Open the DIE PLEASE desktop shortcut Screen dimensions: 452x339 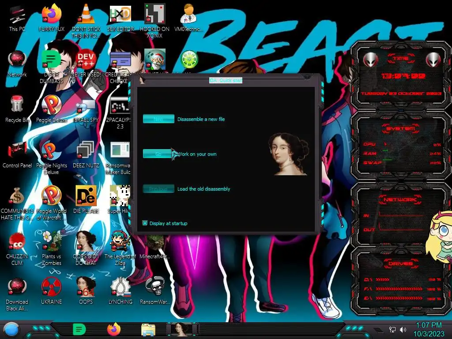(x=86, y=200)
